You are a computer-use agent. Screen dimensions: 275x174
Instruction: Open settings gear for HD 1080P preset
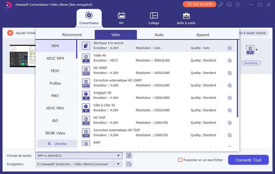click(230, 73)
